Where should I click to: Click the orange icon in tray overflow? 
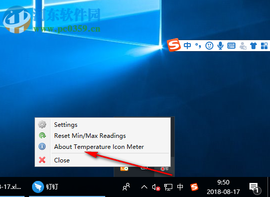pos(124,168)
